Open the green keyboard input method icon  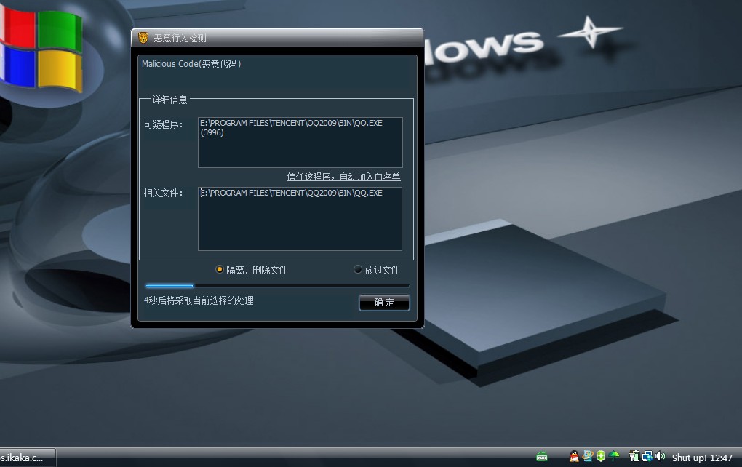(542, 457)
